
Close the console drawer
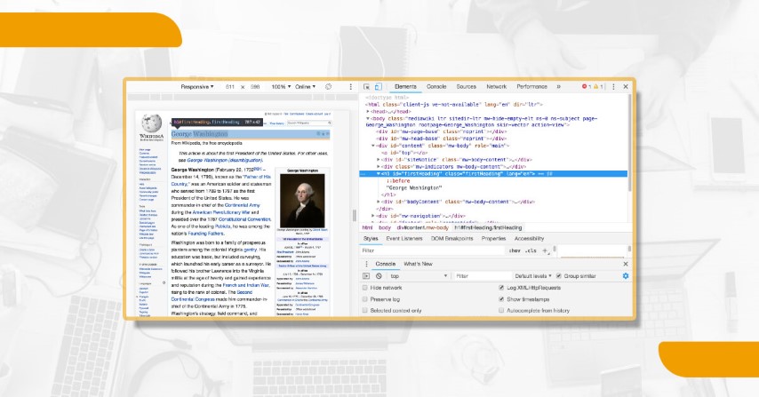pyautogui.click(x=626, y=264)
